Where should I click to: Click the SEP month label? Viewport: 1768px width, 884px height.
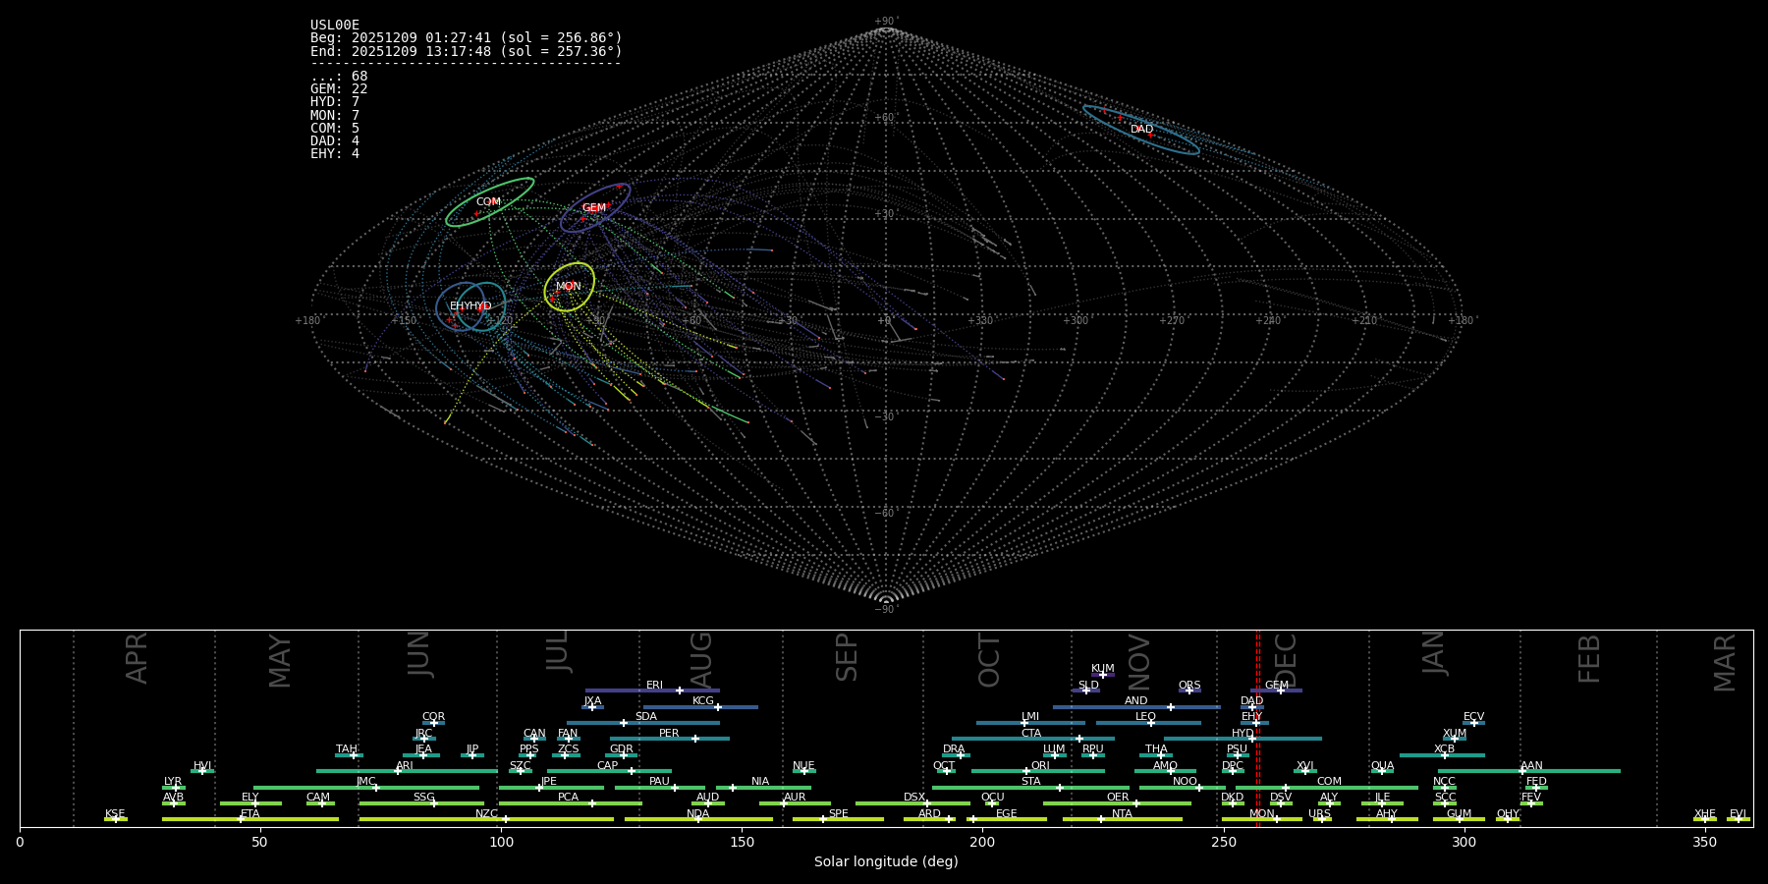tap(847, 658)
